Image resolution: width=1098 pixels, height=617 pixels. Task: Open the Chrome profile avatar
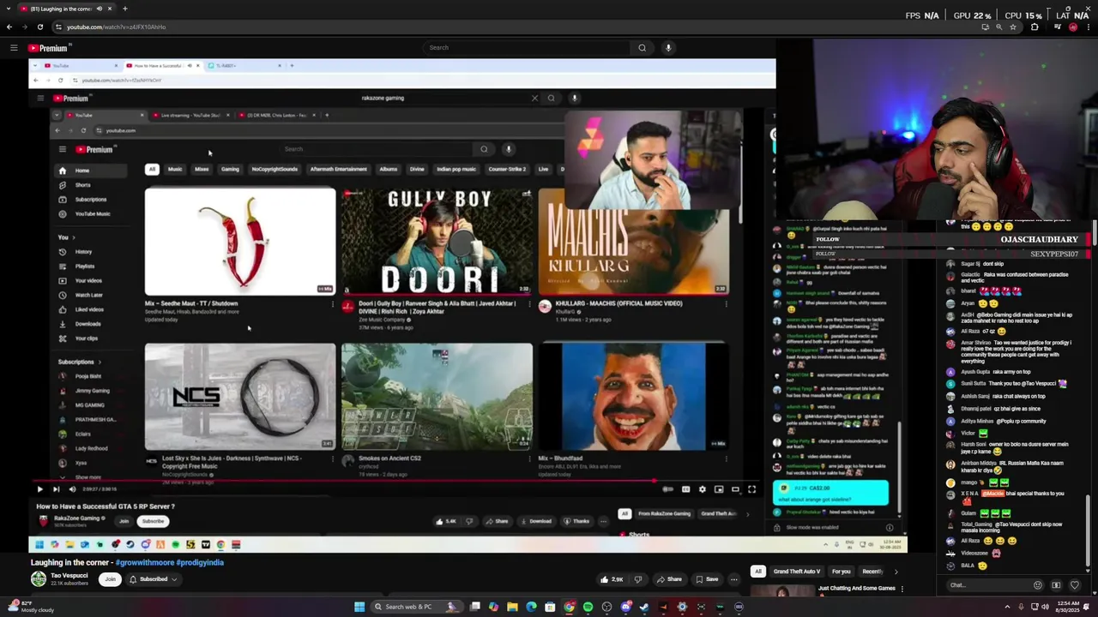pyautogui.click(x=1072, y=27)
